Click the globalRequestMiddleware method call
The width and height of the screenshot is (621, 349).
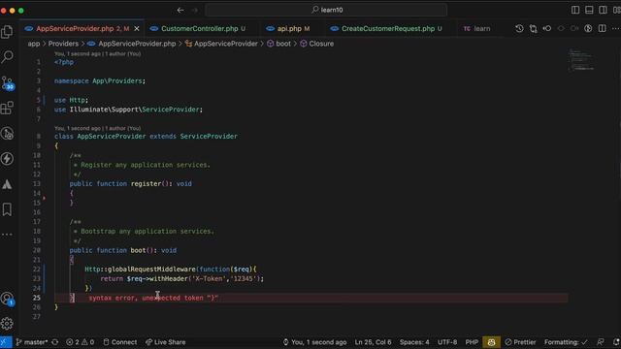tap(151, 270)
